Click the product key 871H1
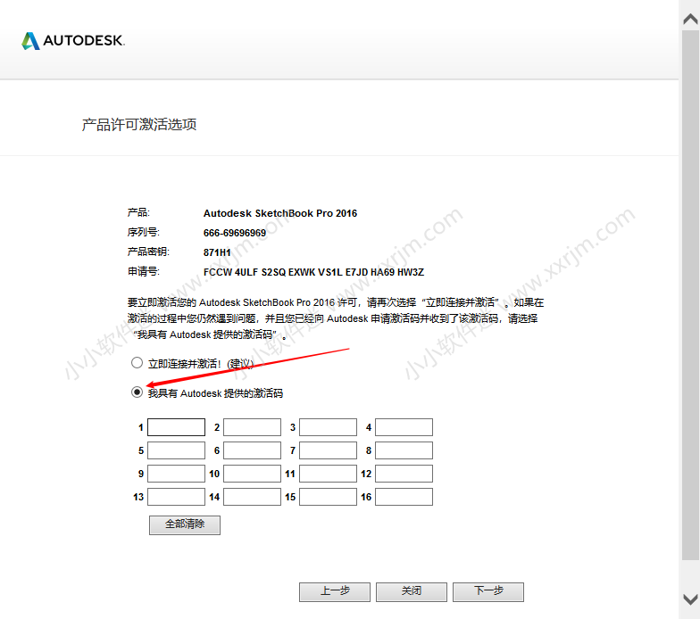The height and width of the screenshot is (619, 700). click(217, 252)
